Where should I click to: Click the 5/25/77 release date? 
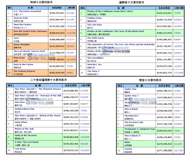[84, 104]
